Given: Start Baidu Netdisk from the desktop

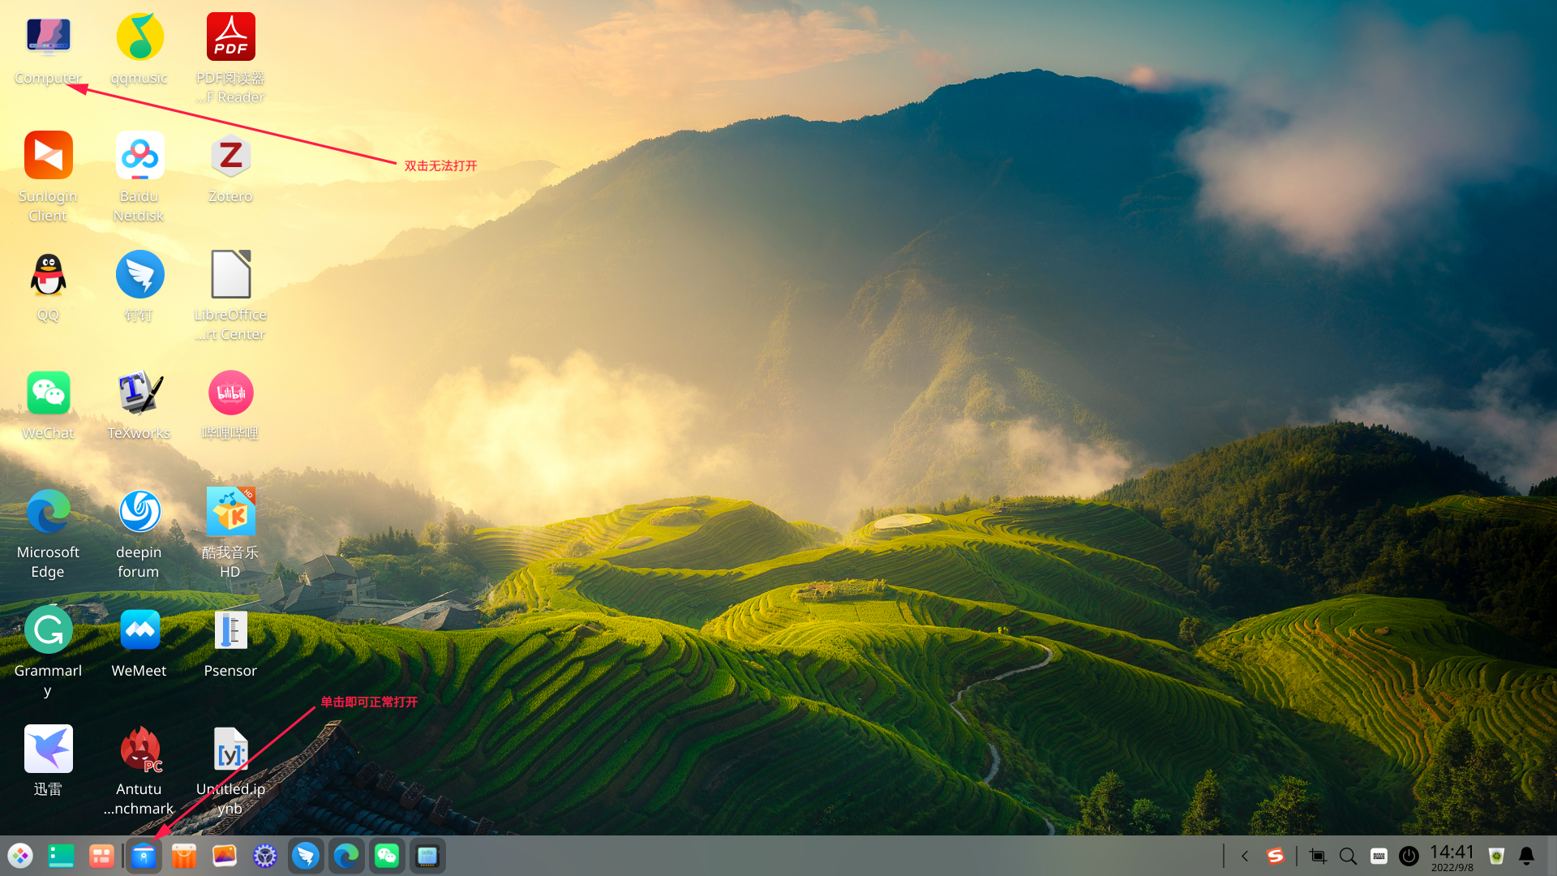Looking at the screenshot, I should point(139,155).
